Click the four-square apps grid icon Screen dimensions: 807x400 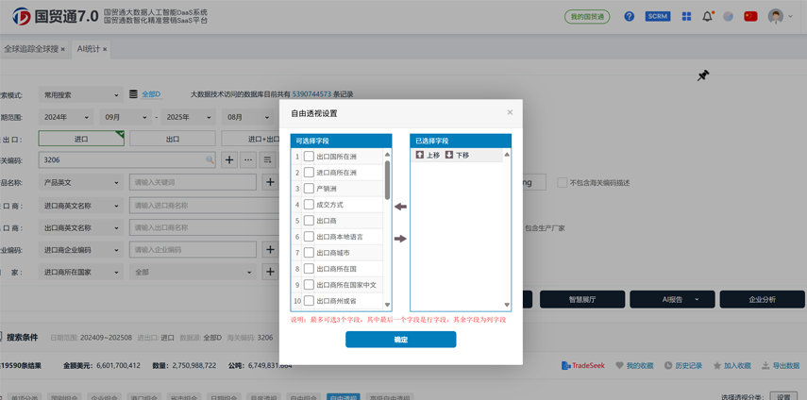click(686, 17)
